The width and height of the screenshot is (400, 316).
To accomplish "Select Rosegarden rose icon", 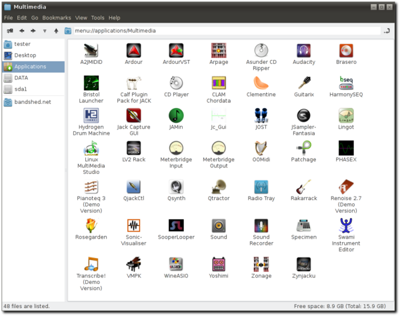I will pyautogui.click(x=91, y=225).
